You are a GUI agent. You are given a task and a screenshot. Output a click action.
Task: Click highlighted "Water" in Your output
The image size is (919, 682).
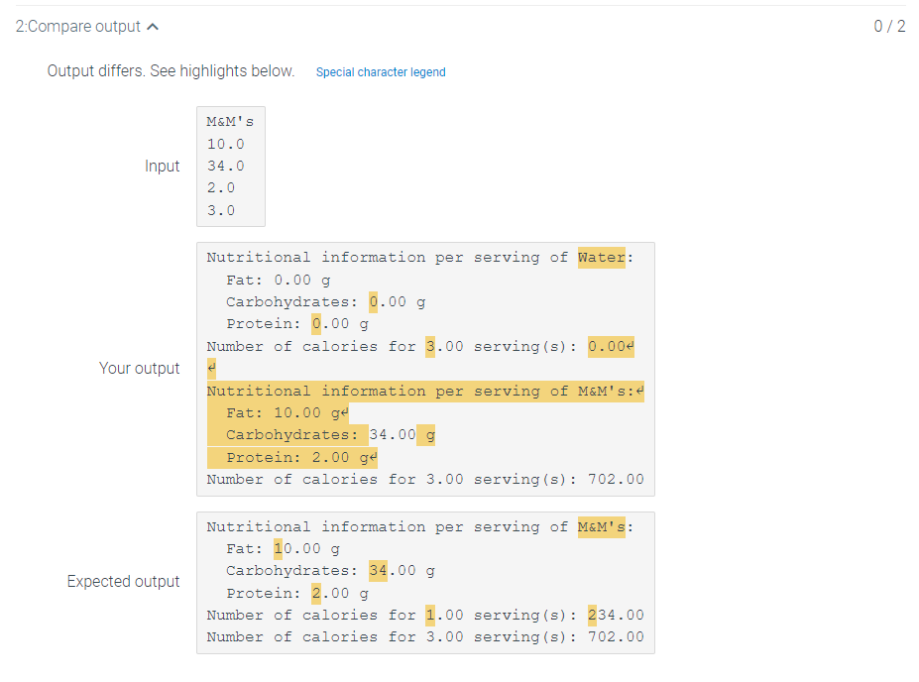click(602, 258)
